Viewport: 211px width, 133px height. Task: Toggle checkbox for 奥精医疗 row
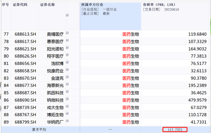coord(67,33)
